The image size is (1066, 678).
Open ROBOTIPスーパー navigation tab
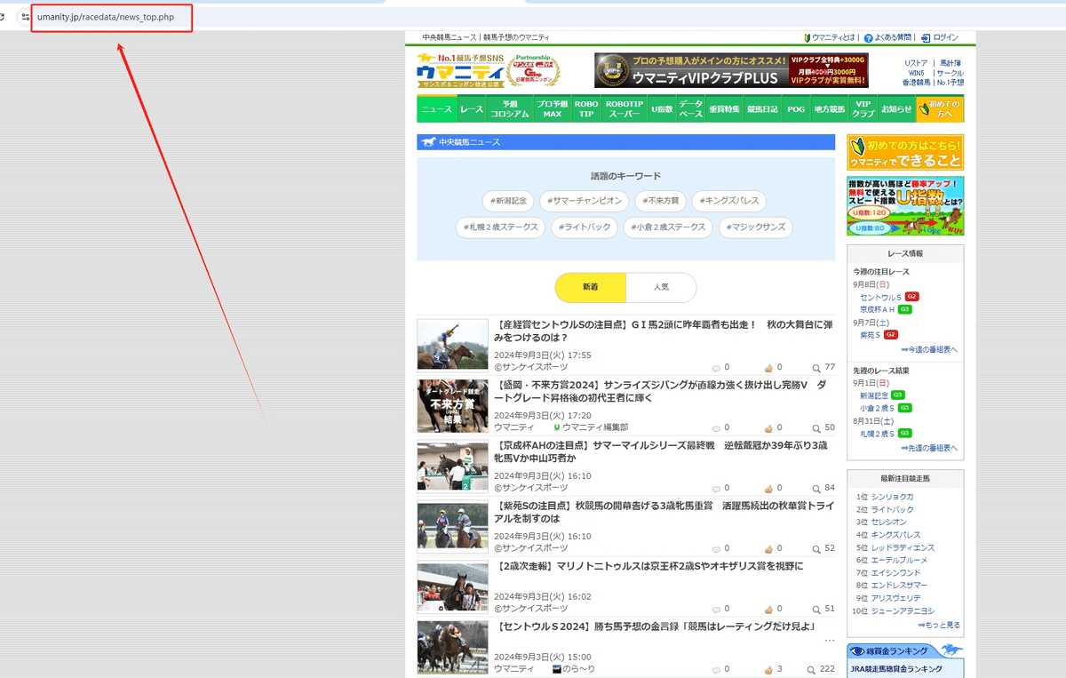pos(624,108)
